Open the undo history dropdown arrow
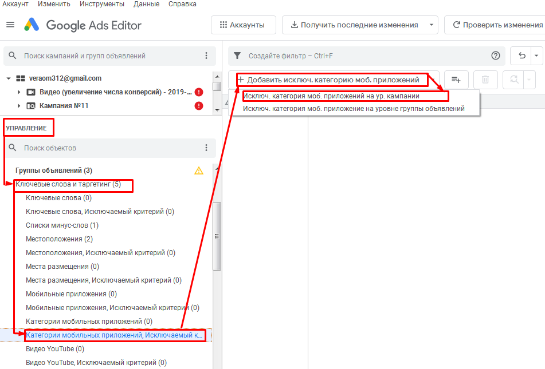 point(536,55)
